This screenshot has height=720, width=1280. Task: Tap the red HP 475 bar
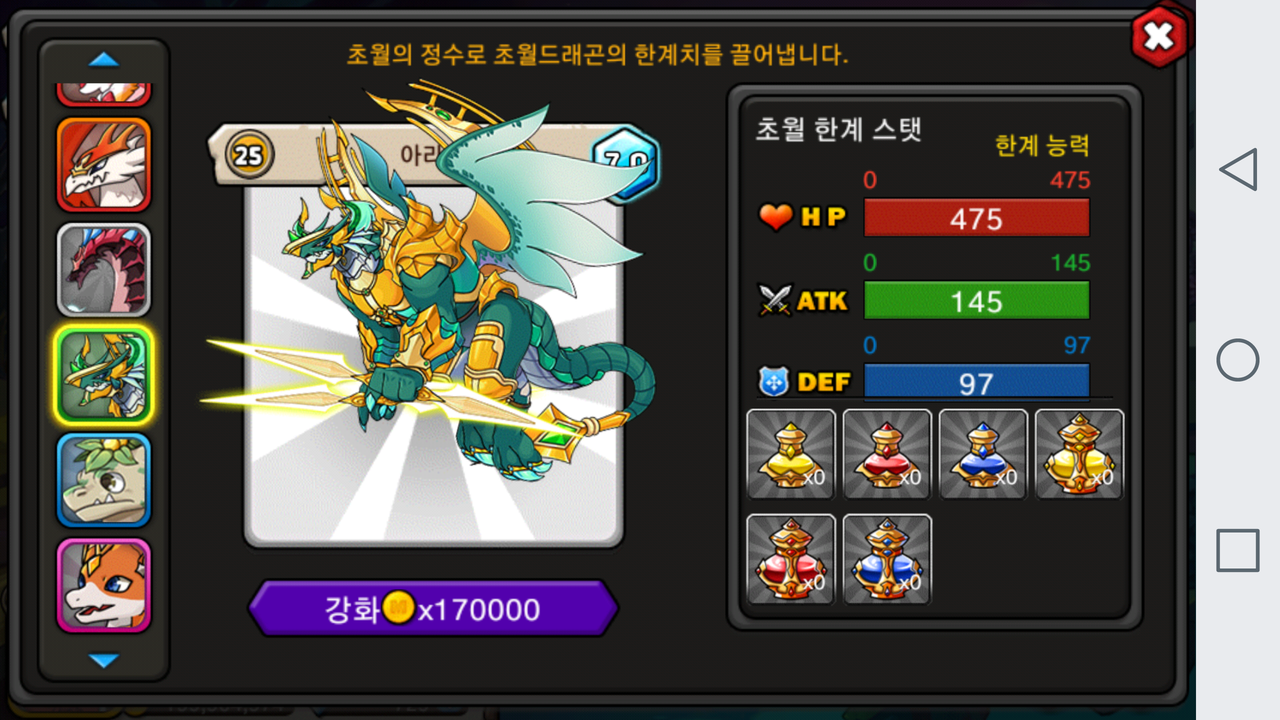pos(976,218)
